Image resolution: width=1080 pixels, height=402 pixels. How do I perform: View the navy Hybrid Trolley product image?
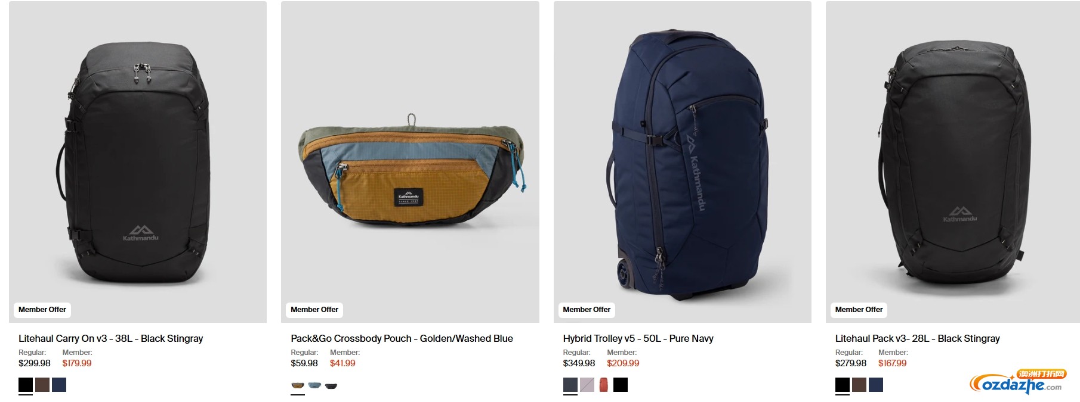point(682,162)
